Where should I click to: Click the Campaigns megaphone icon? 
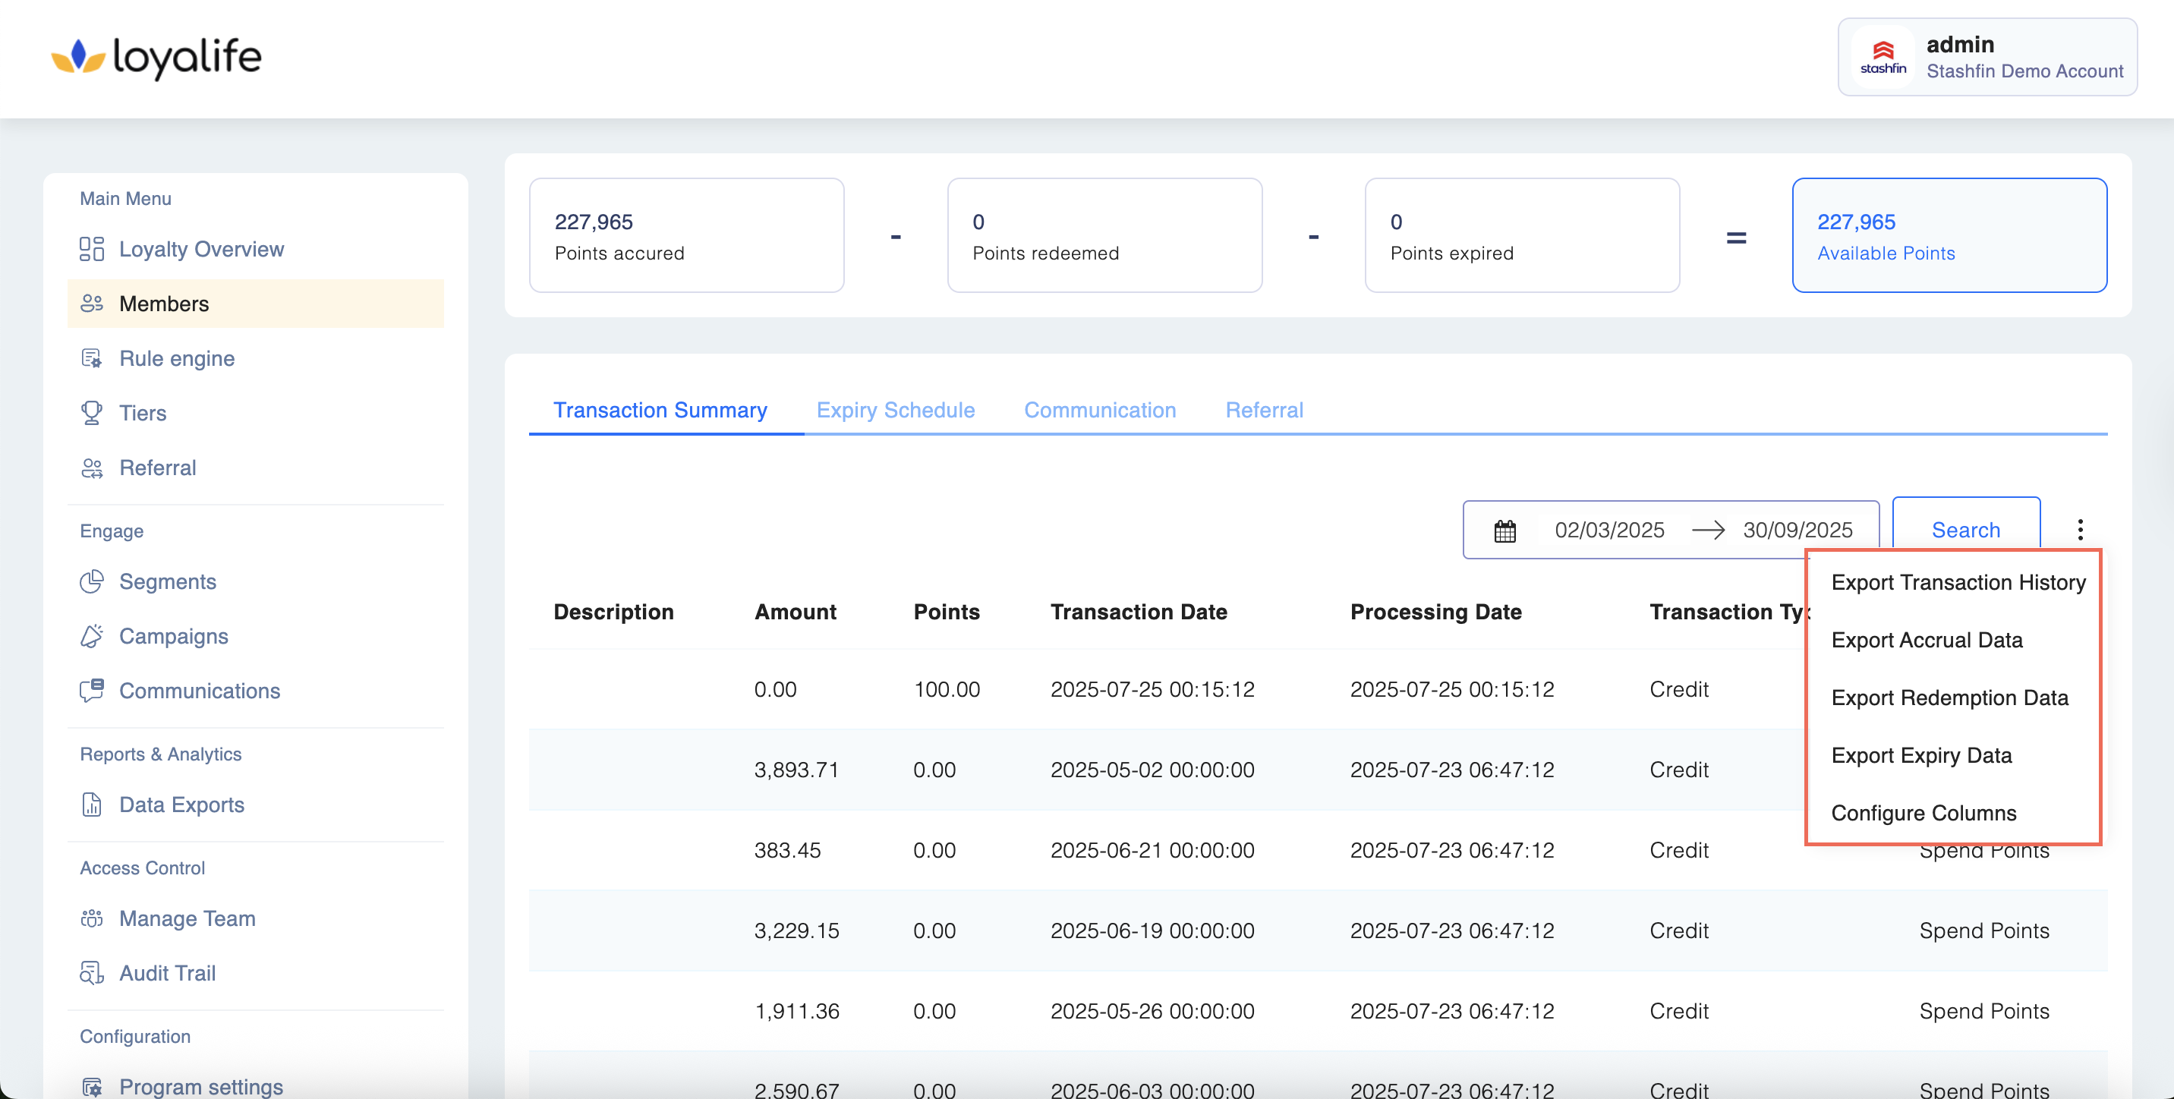(x=91, y=635)
